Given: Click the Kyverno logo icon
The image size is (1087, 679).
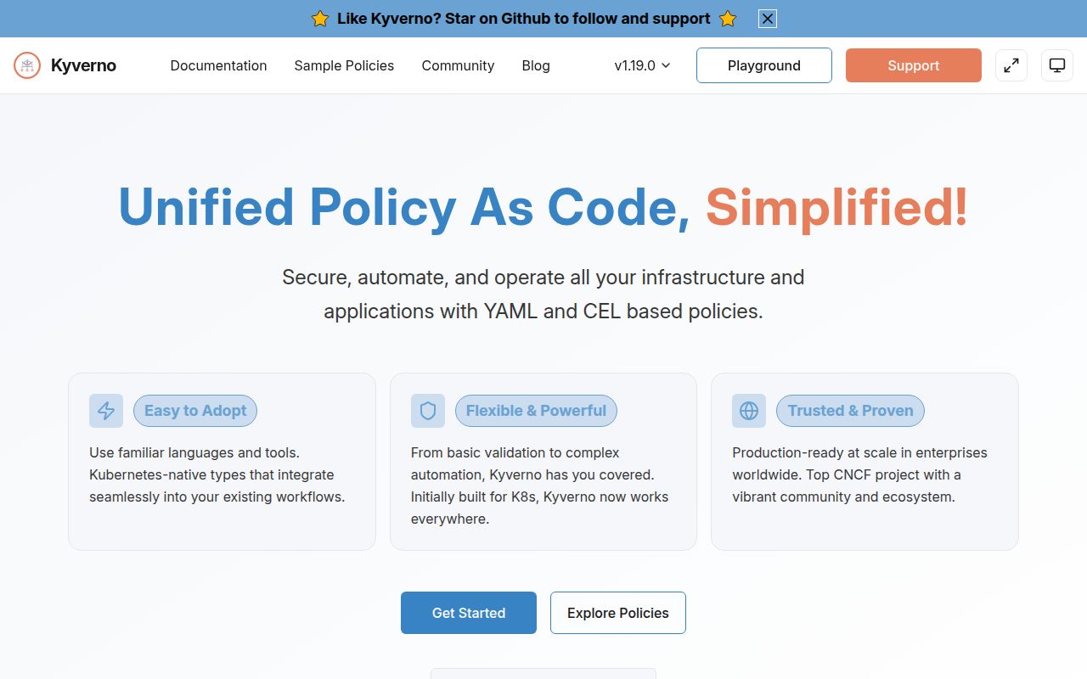Looking at the screenshot, I should click(x=27, y=65).
